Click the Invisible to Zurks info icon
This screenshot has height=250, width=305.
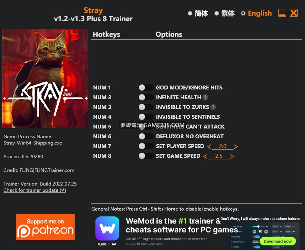[x=213, y=107]
